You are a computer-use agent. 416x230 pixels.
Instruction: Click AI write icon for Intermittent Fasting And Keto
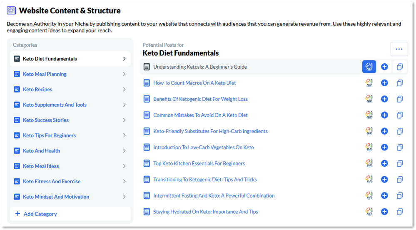[x=369, y=195]
